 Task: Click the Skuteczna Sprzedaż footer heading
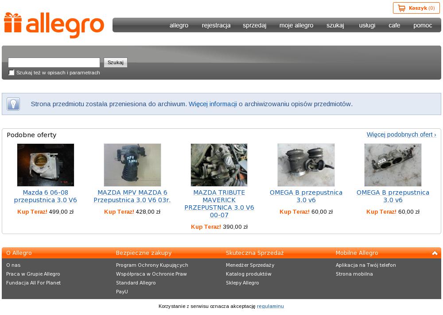(255, 253)
